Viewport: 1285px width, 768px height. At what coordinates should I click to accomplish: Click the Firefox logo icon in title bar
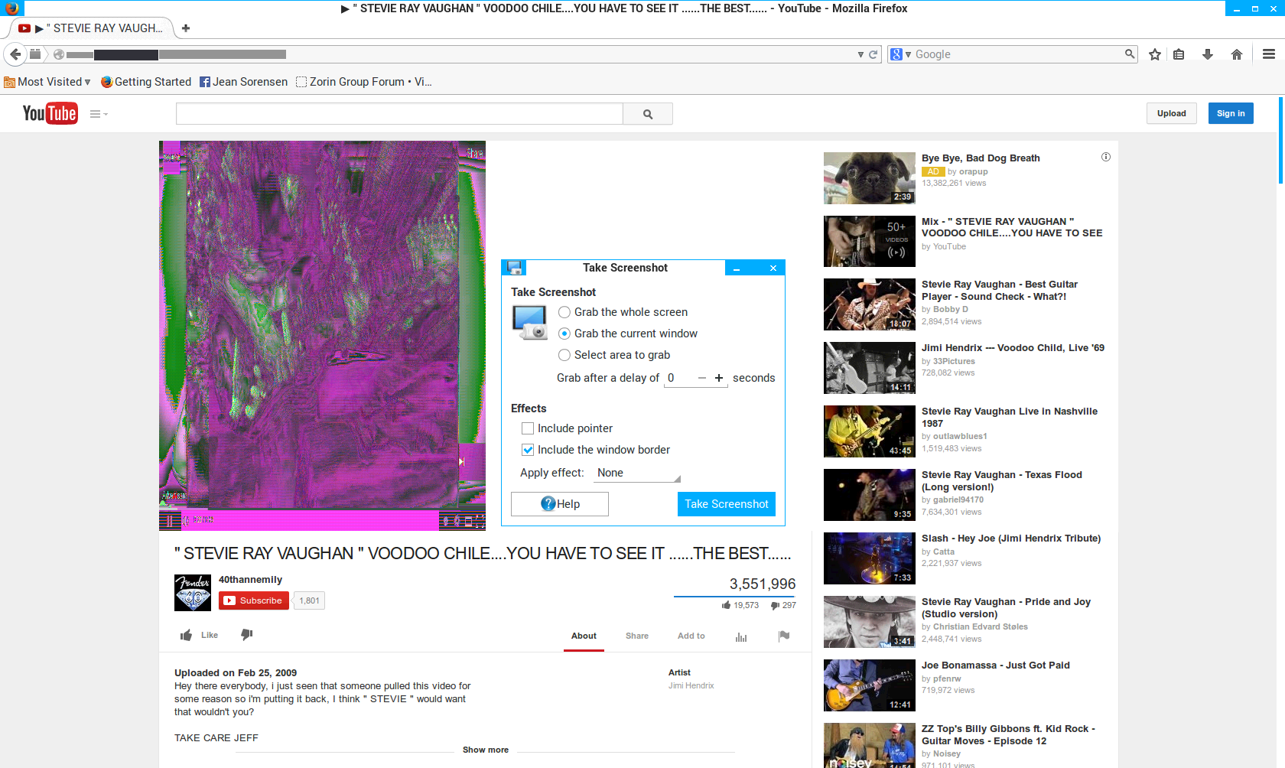click(x=12, y=8)
